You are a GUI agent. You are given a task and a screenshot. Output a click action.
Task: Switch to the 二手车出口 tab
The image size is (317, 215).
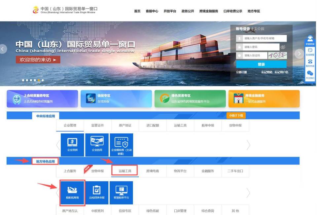pos(235,171)
